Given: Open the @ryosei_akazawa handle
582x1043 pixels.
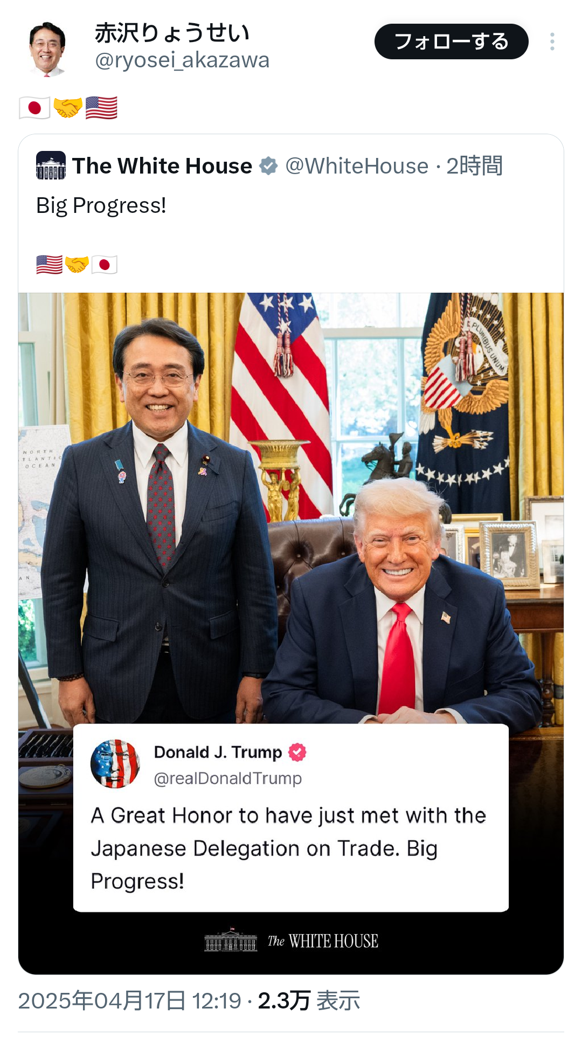Looking at the screenshot, I should (x=182, y=60).
